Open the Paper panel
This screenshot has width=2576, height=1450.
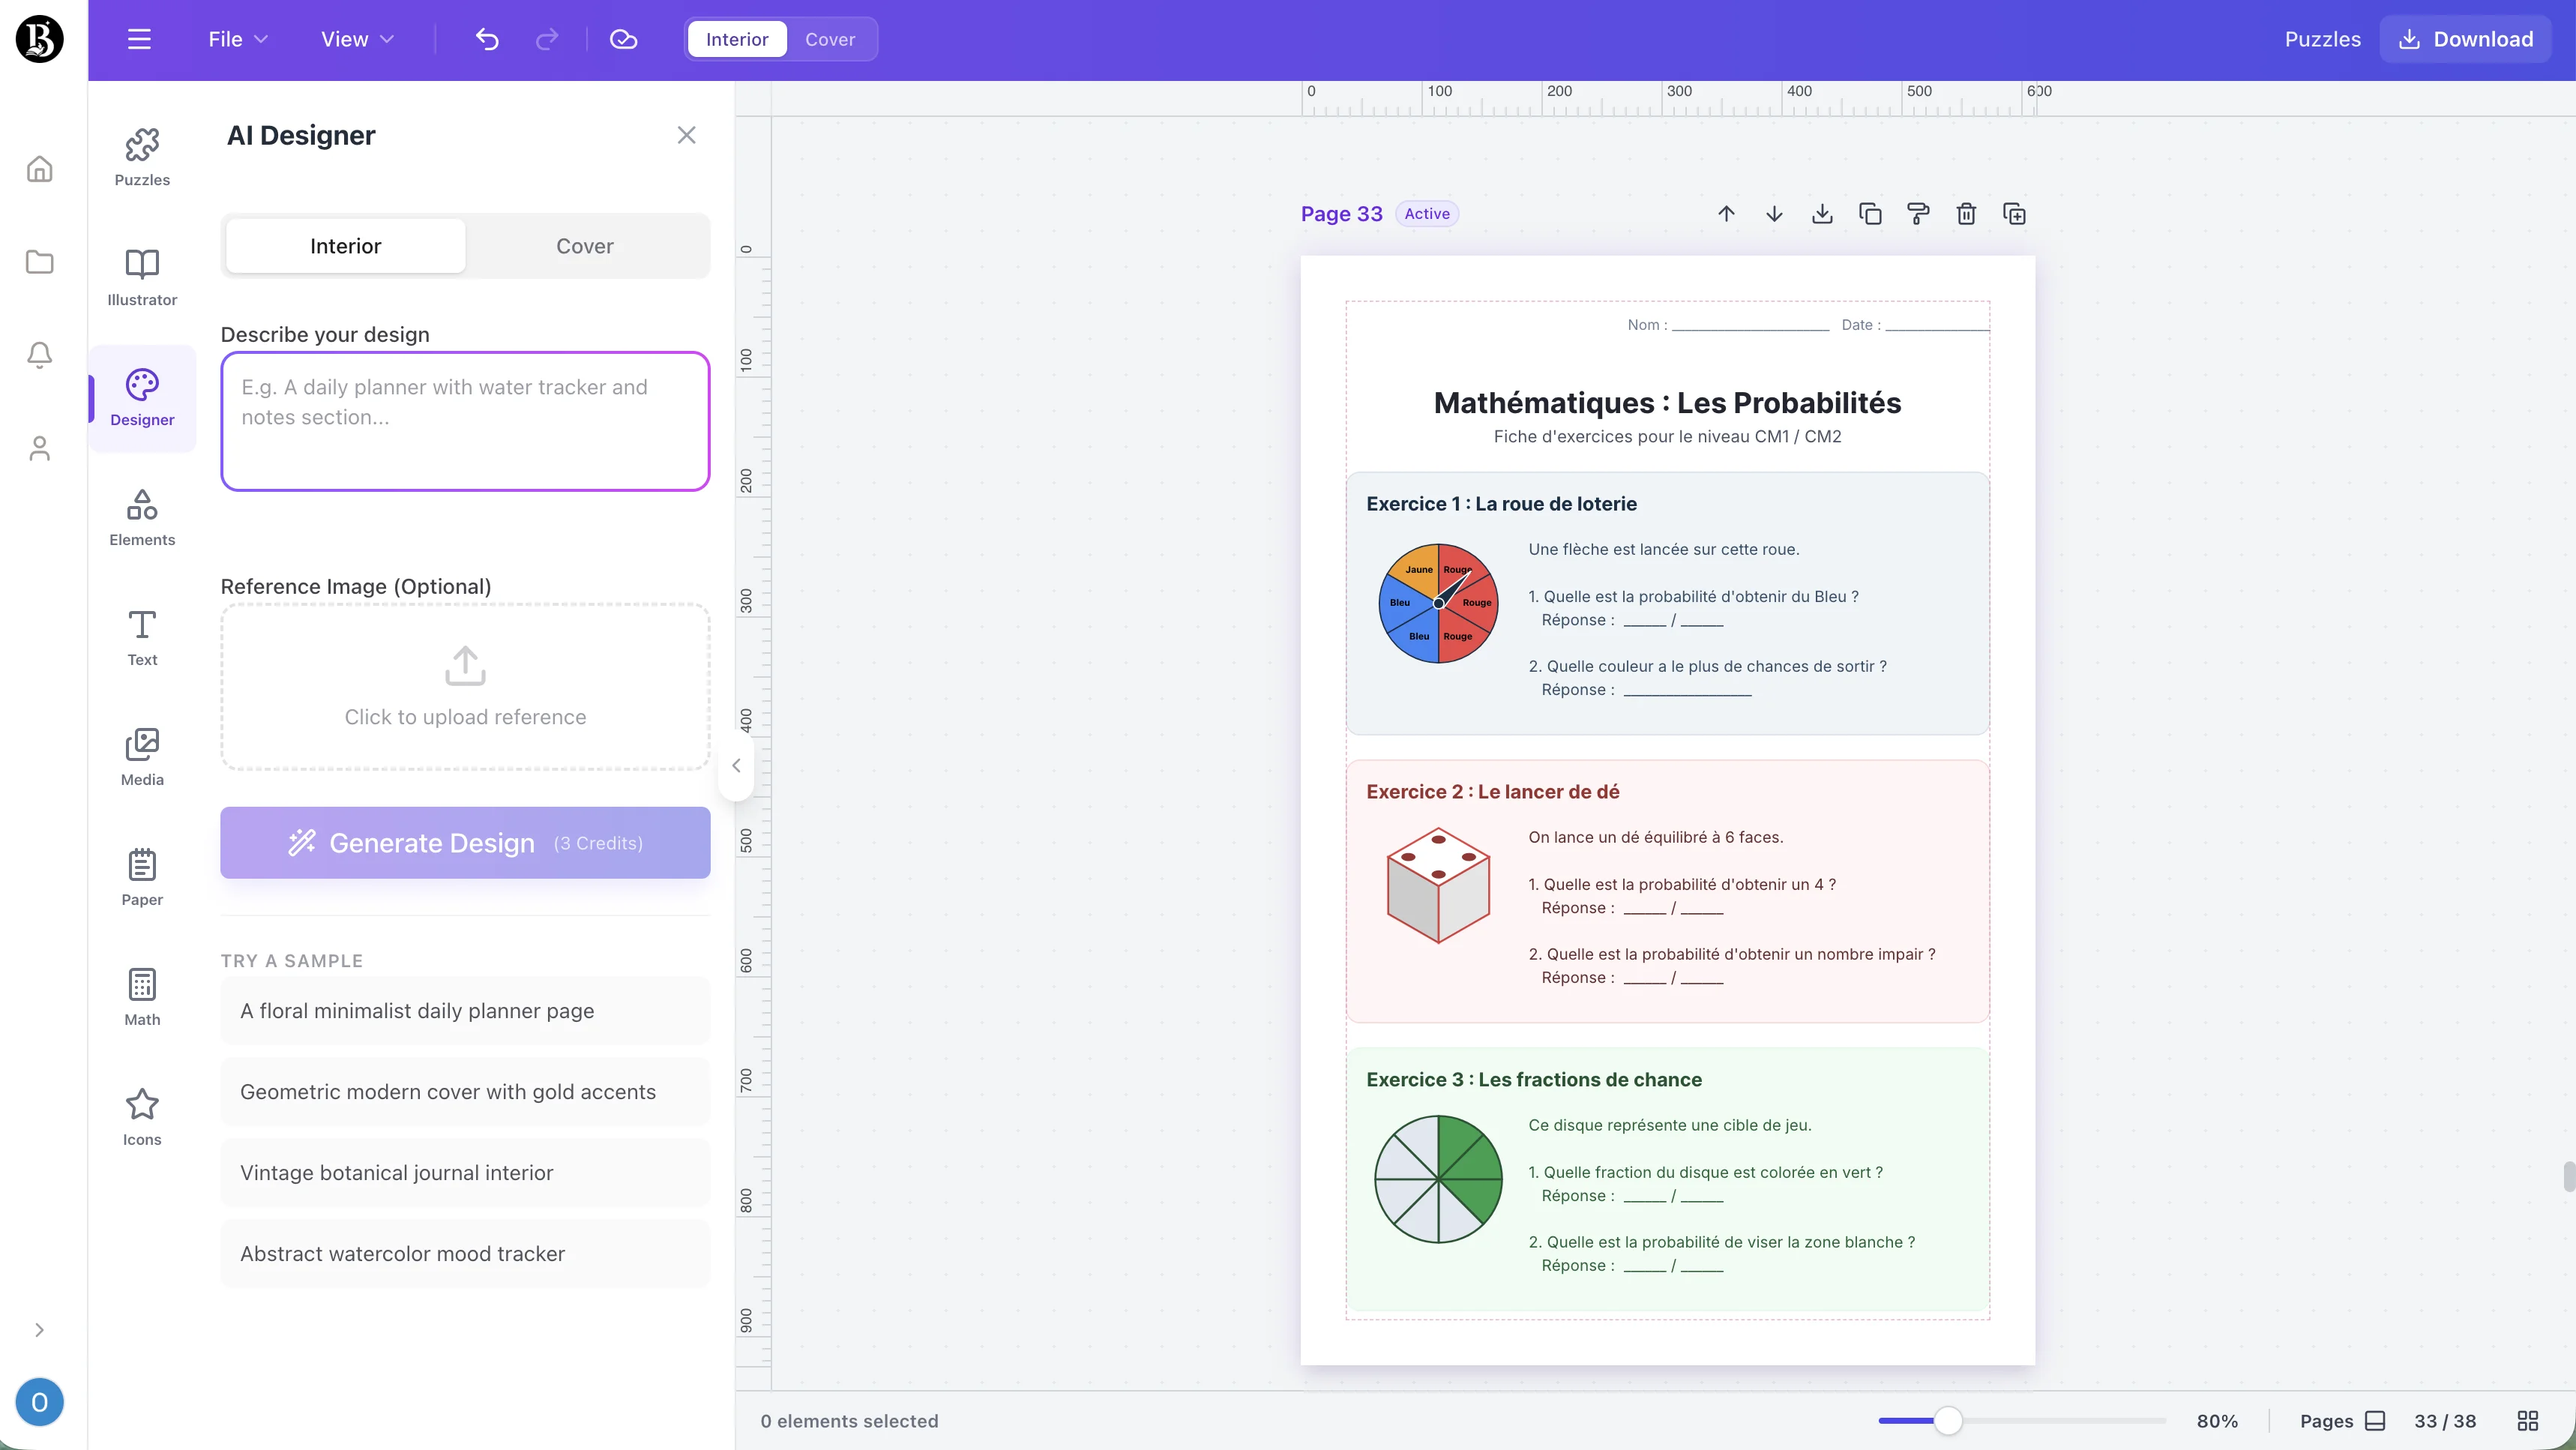tap(142, 878)
